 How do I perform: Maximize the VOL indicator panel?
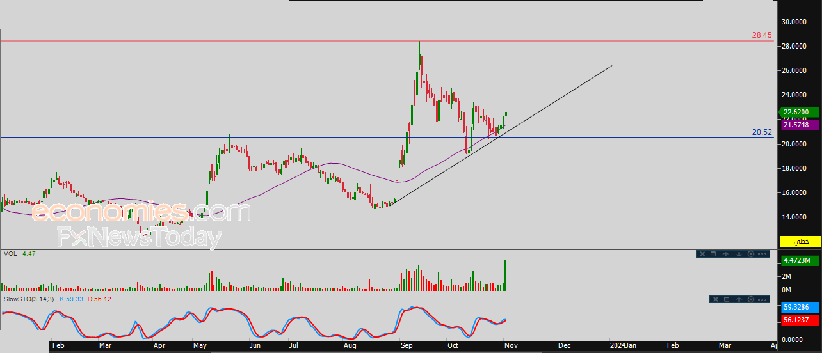pos(713,254)
